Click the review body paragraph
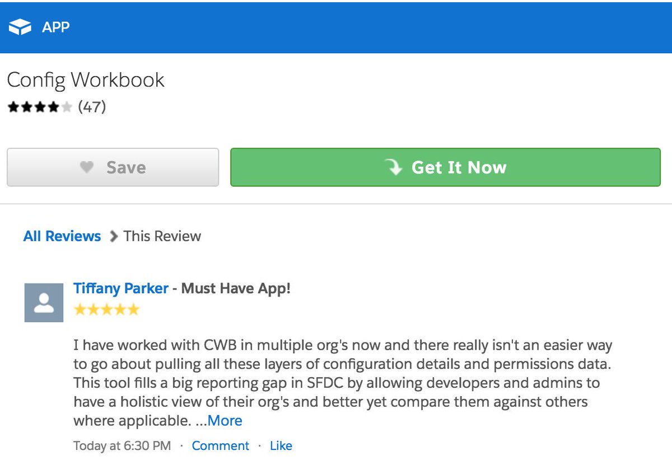This screenshot has height=470, width=672. (343, 383)
